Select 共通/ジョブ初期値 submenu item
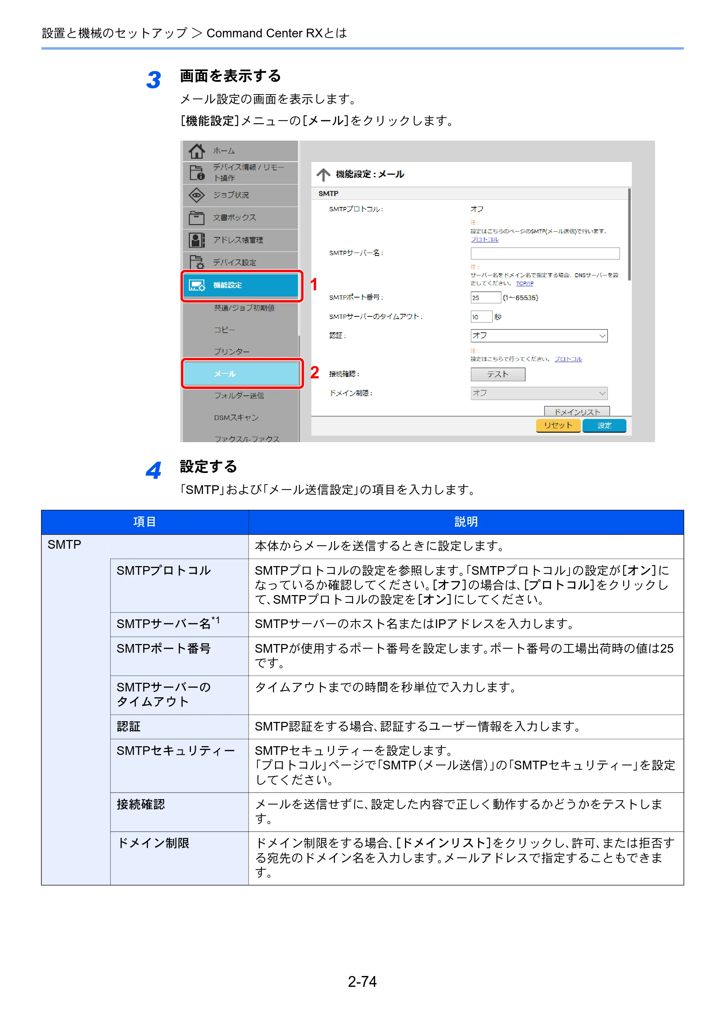 [x=244, y=308]
